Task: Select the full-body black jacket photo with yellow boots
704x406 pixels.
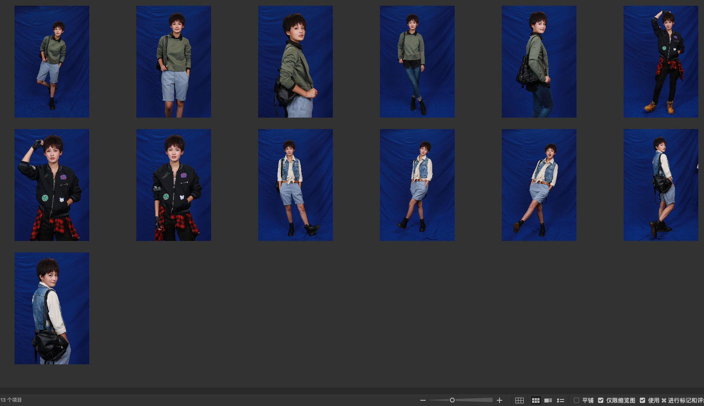Action: coord(660,61)
